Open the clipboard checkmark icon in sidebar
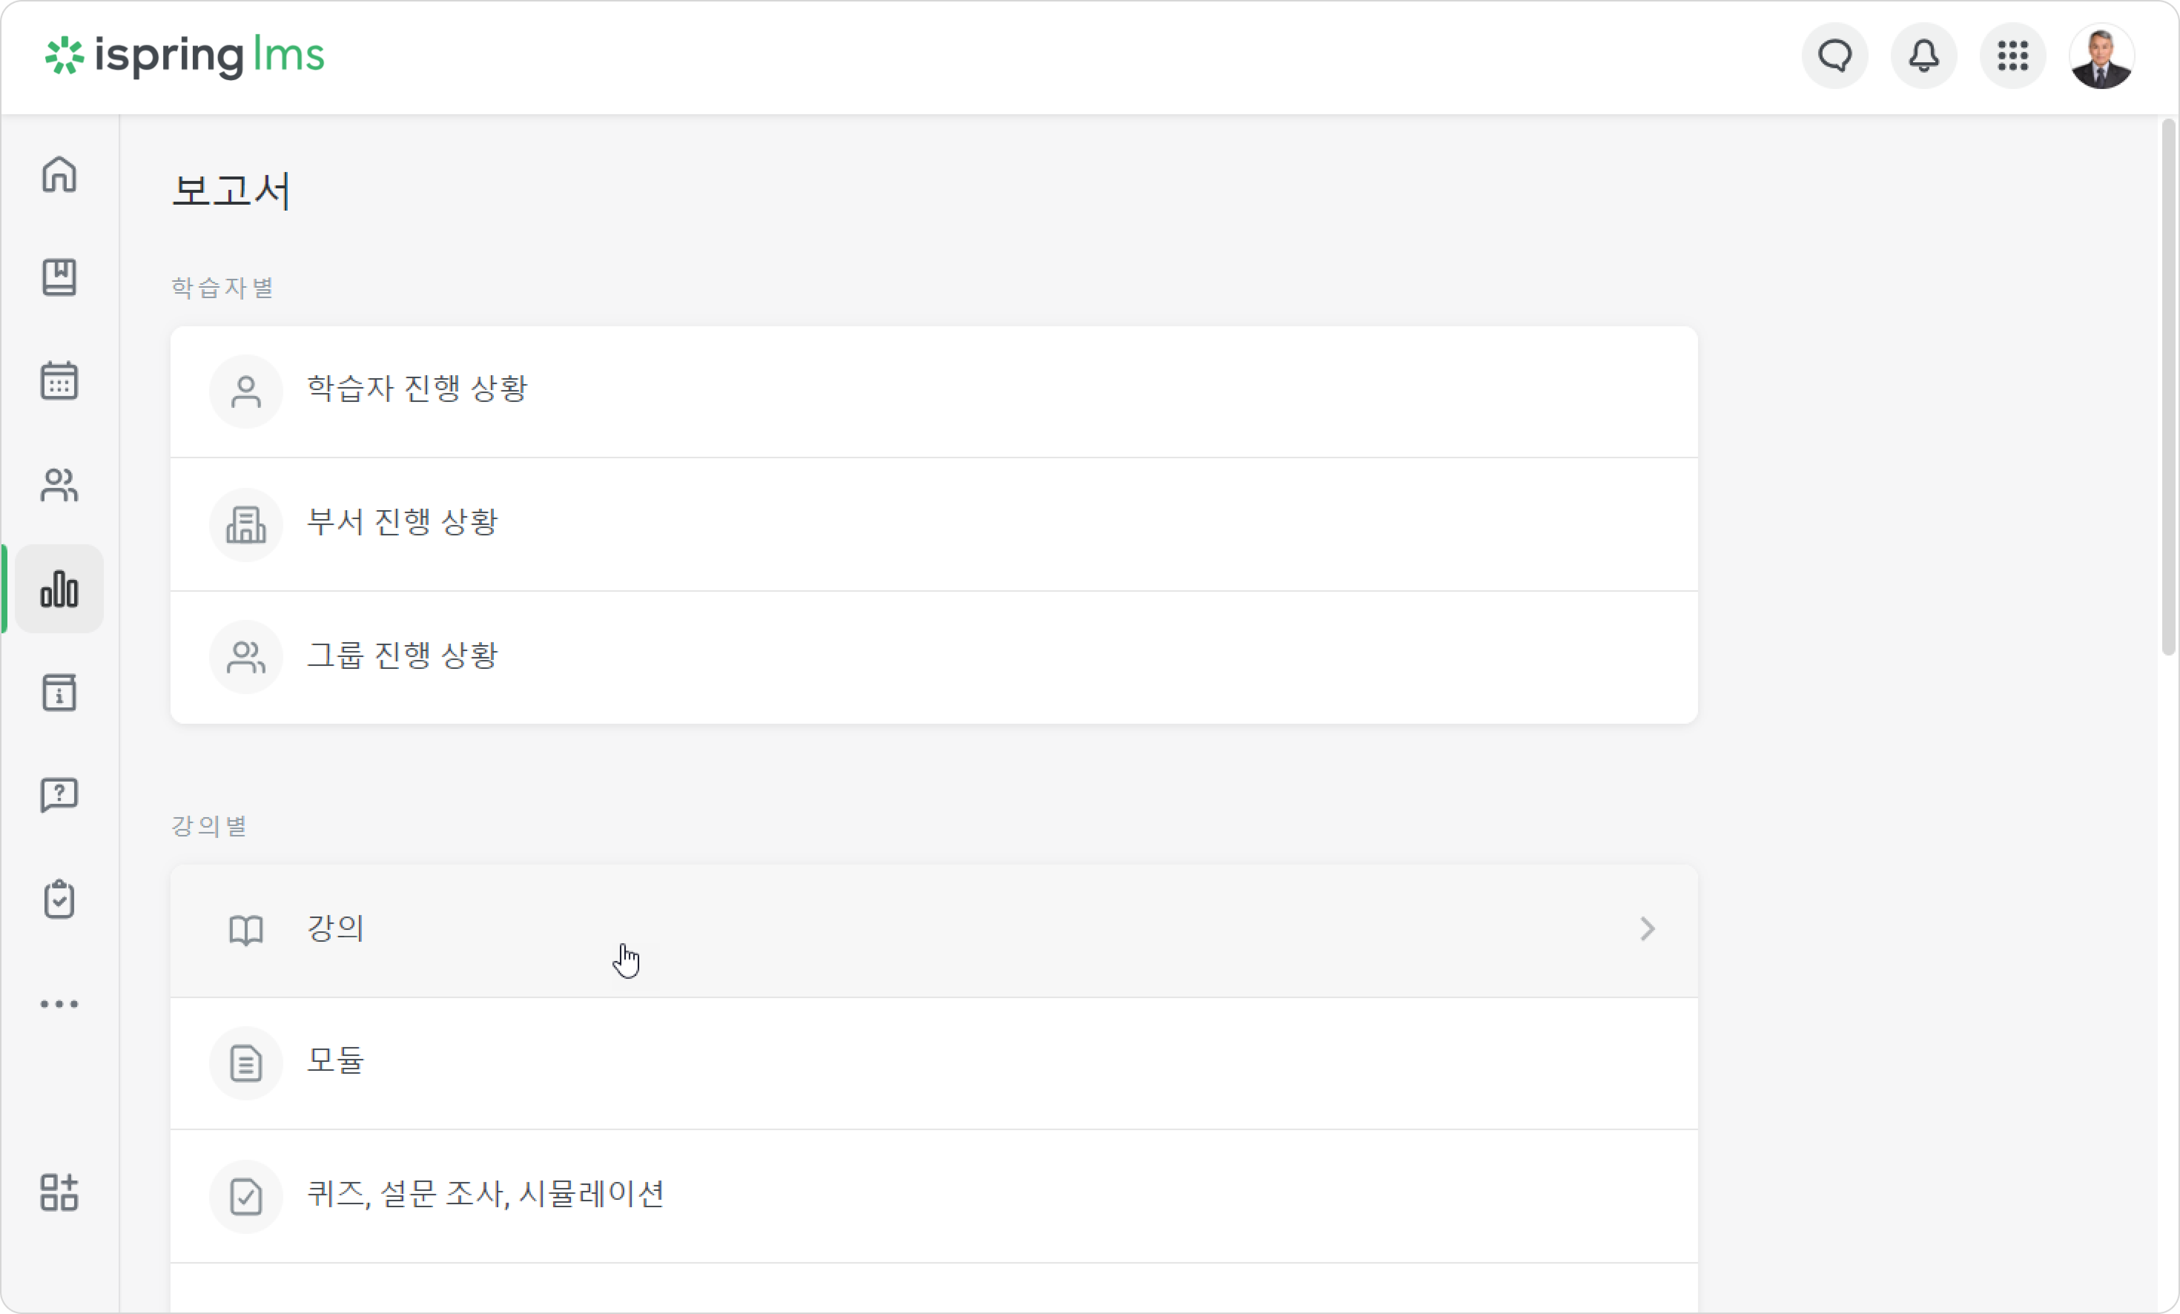Image resolution: width=2180 pixels, height=1314 pixels. click(59, 900)
